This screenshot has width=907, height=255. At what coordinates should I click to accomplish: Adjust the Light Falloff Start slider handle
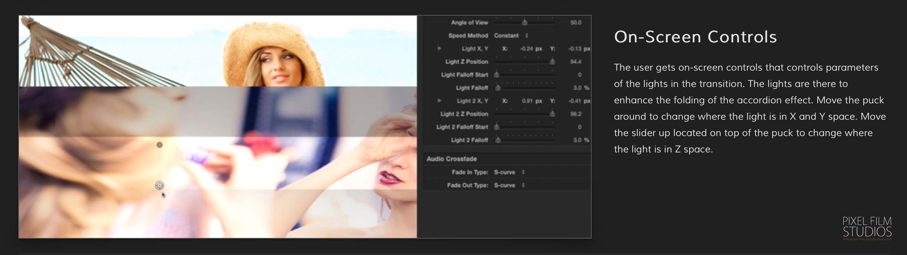[496, 75]
